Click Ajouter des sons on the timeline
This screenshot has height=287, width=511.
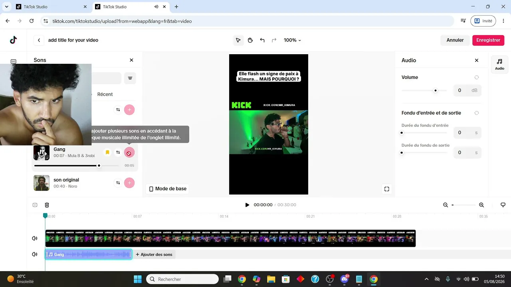[x=154, y=254]
